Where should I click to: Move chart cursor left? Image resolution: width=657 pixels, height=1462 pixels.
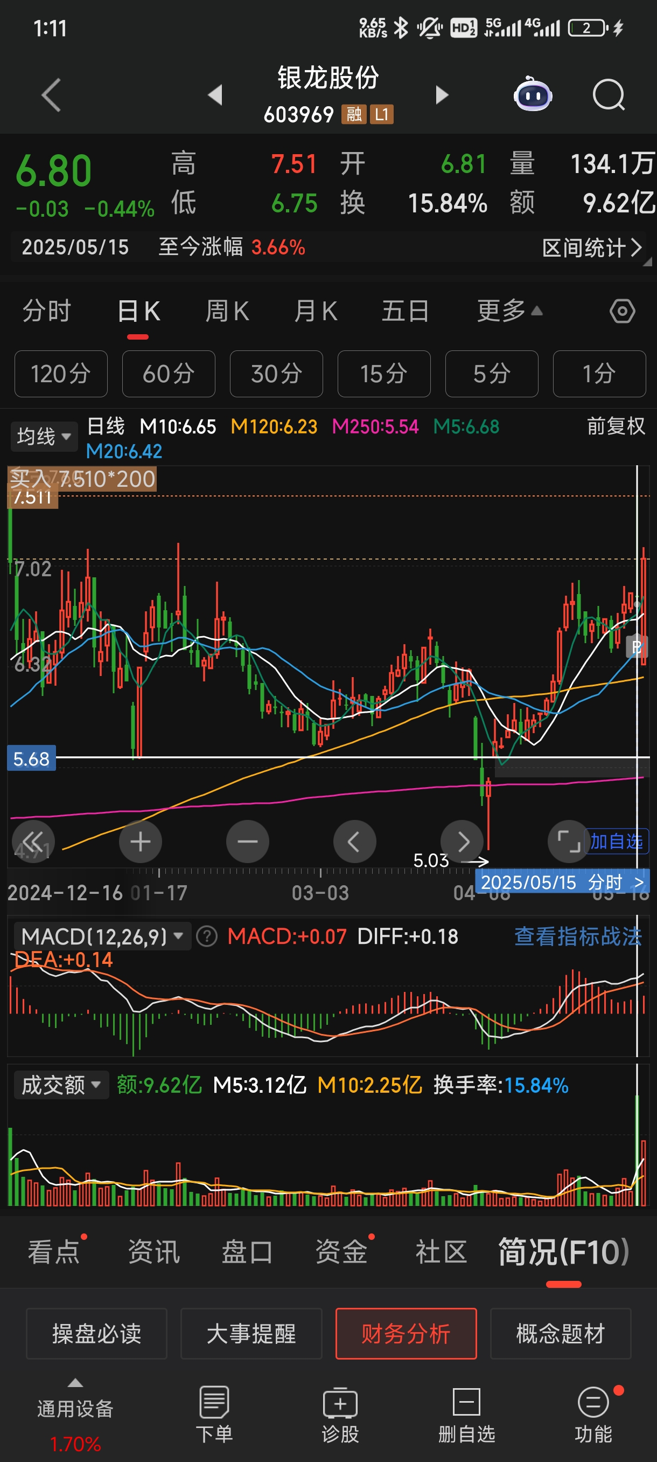[355, 841]
